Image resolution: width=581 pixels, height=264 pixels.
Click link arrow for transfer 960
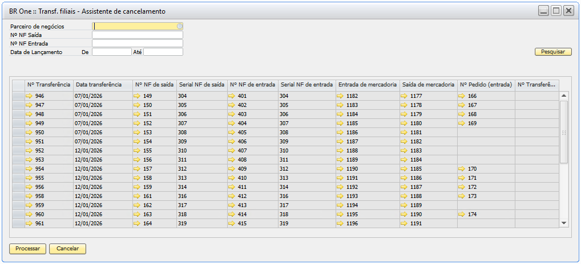click(x=29, y=214)
